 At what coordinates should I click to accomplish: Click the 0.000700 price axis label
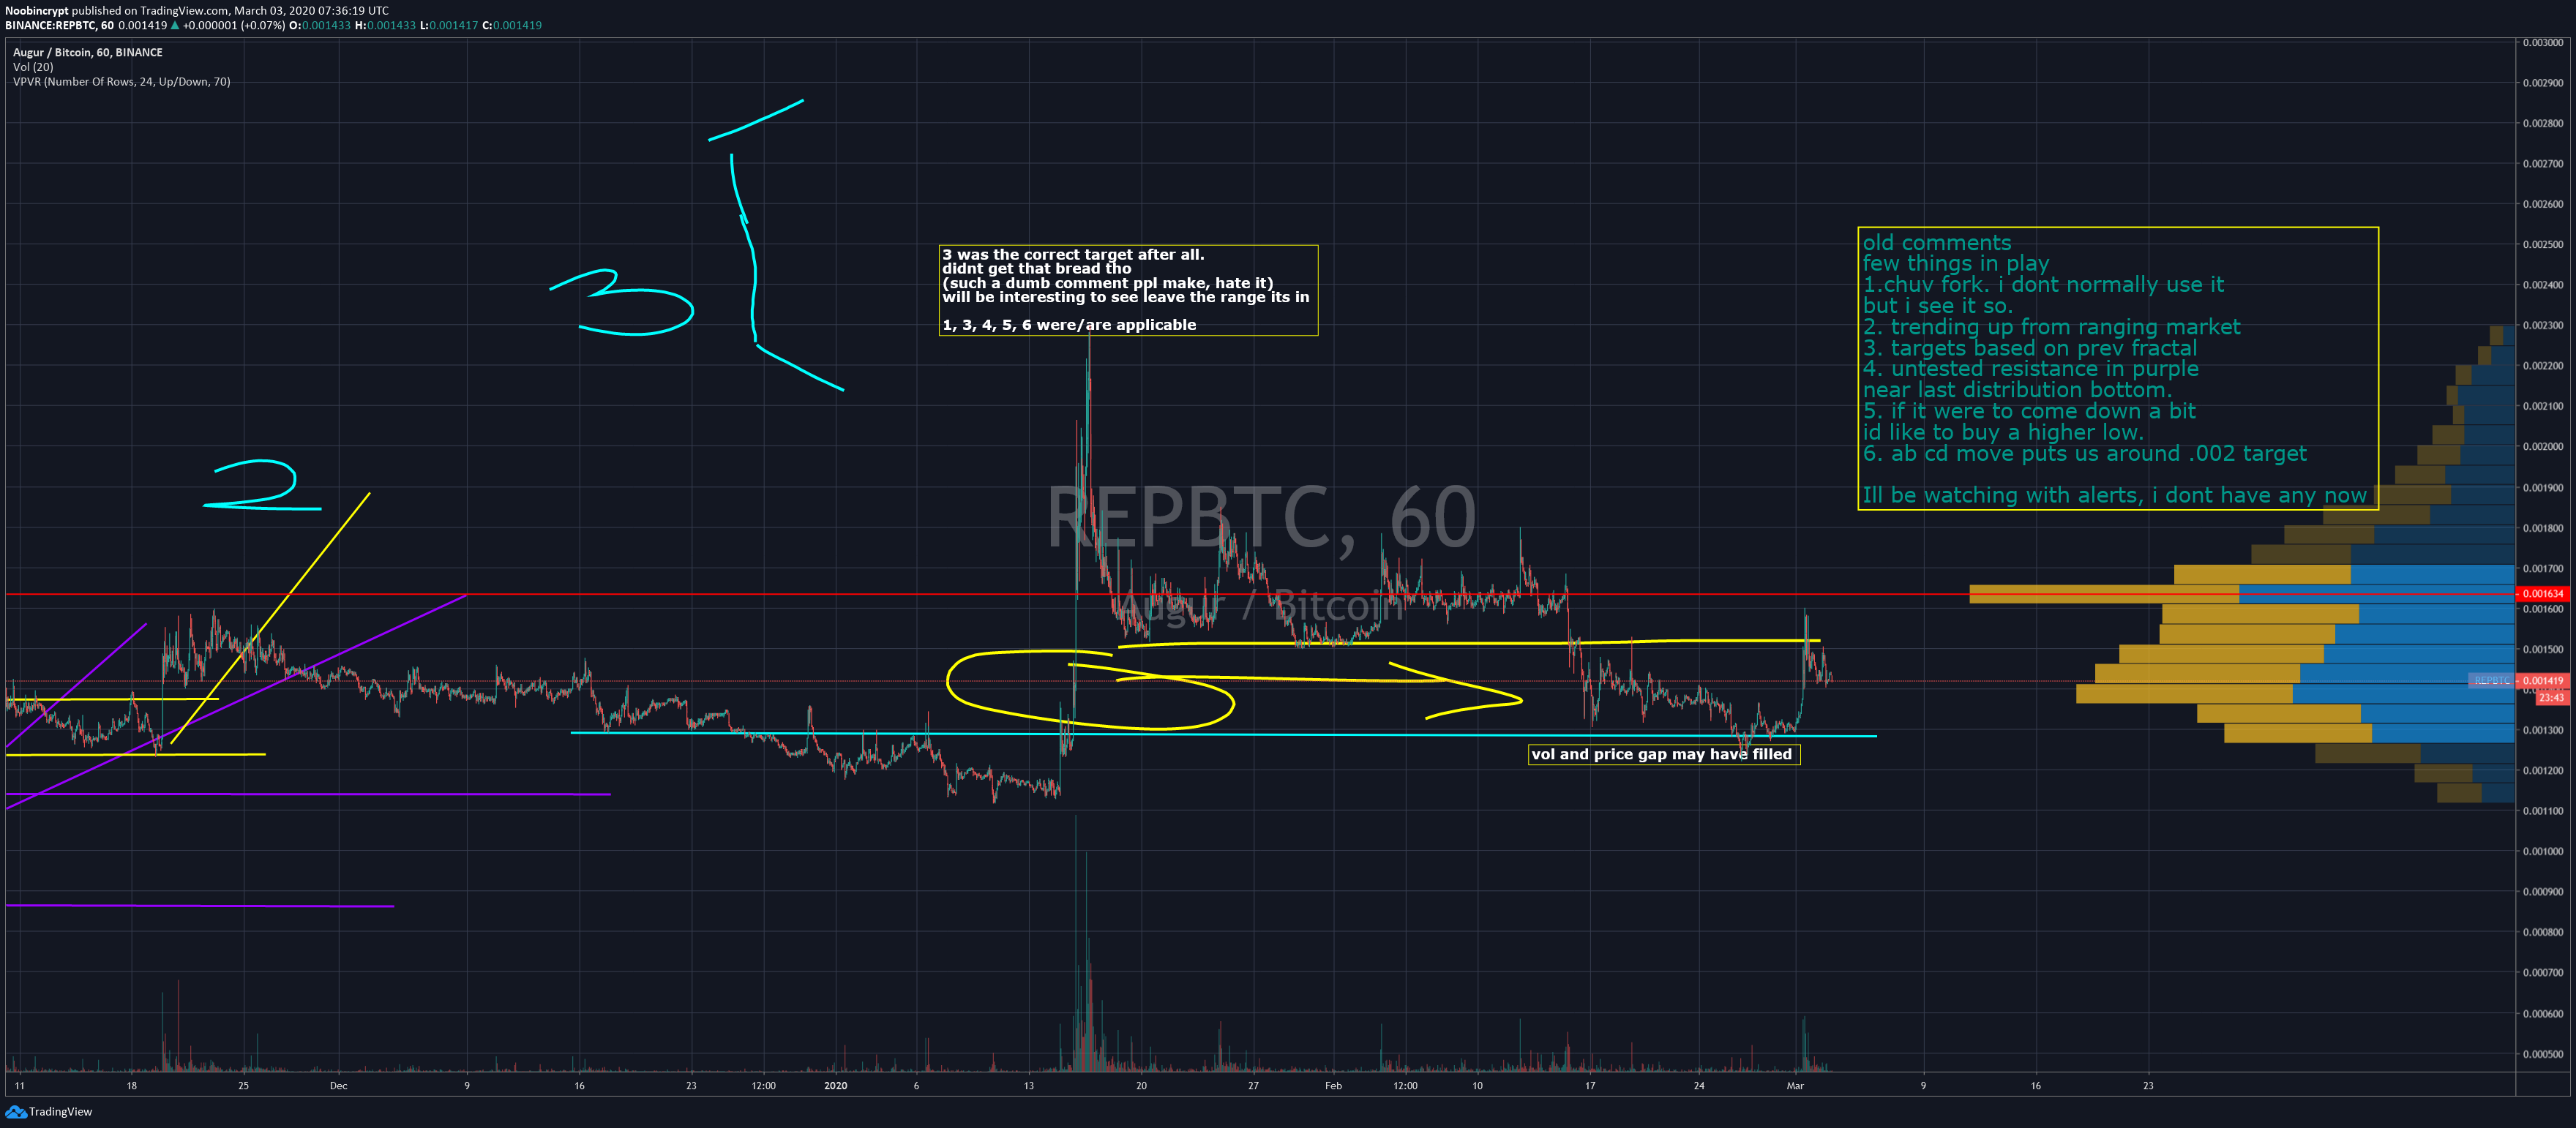coord(2543,972)
